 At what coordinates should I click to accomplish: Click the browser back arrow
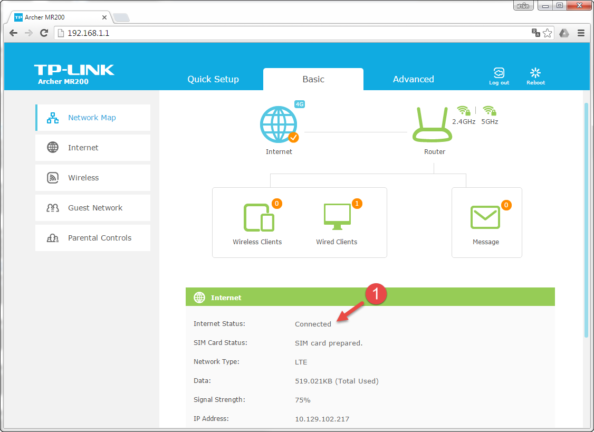(14, 33)
